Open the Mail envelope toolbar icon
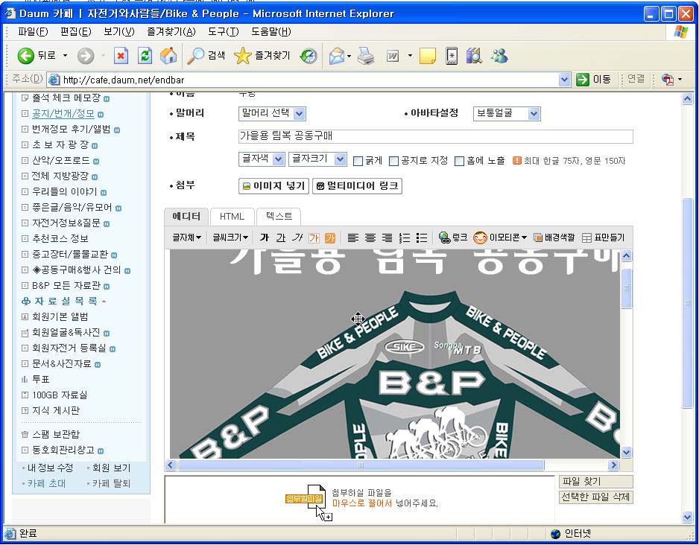699x545 pixels. [337, 56]
